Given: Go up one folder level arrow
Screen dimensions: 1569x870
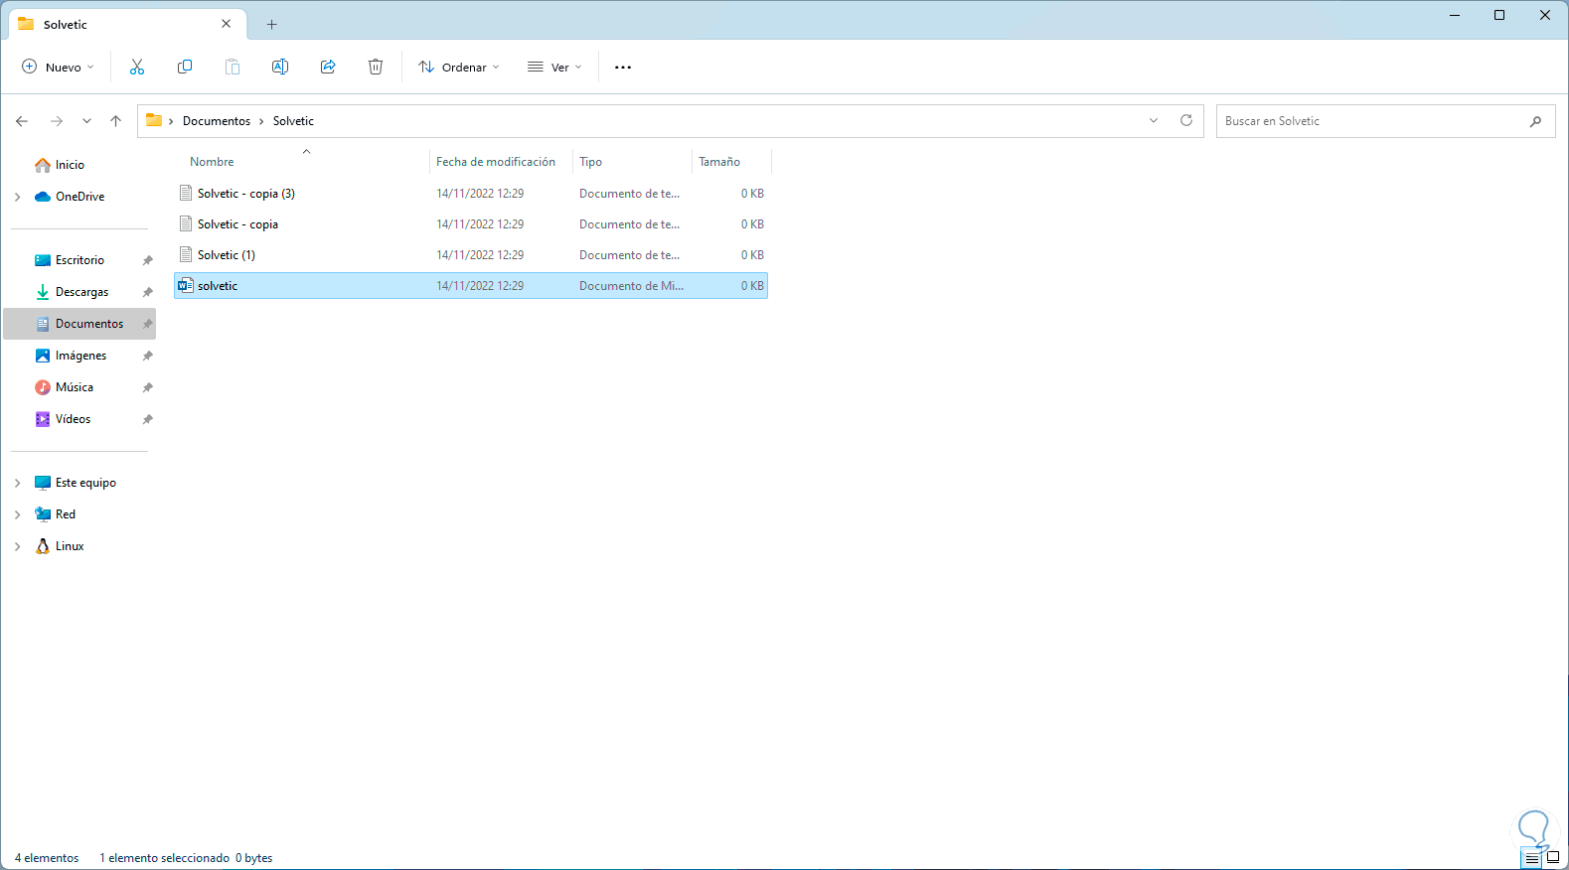Looking at the screenshot, I should pos(116,121).
